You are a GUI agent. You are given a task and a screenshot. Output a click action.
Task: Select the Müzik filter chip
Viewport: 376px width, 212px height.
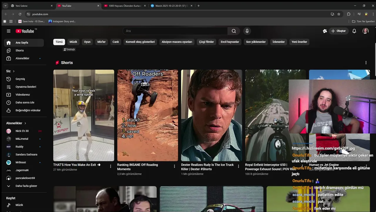[73, 42]
